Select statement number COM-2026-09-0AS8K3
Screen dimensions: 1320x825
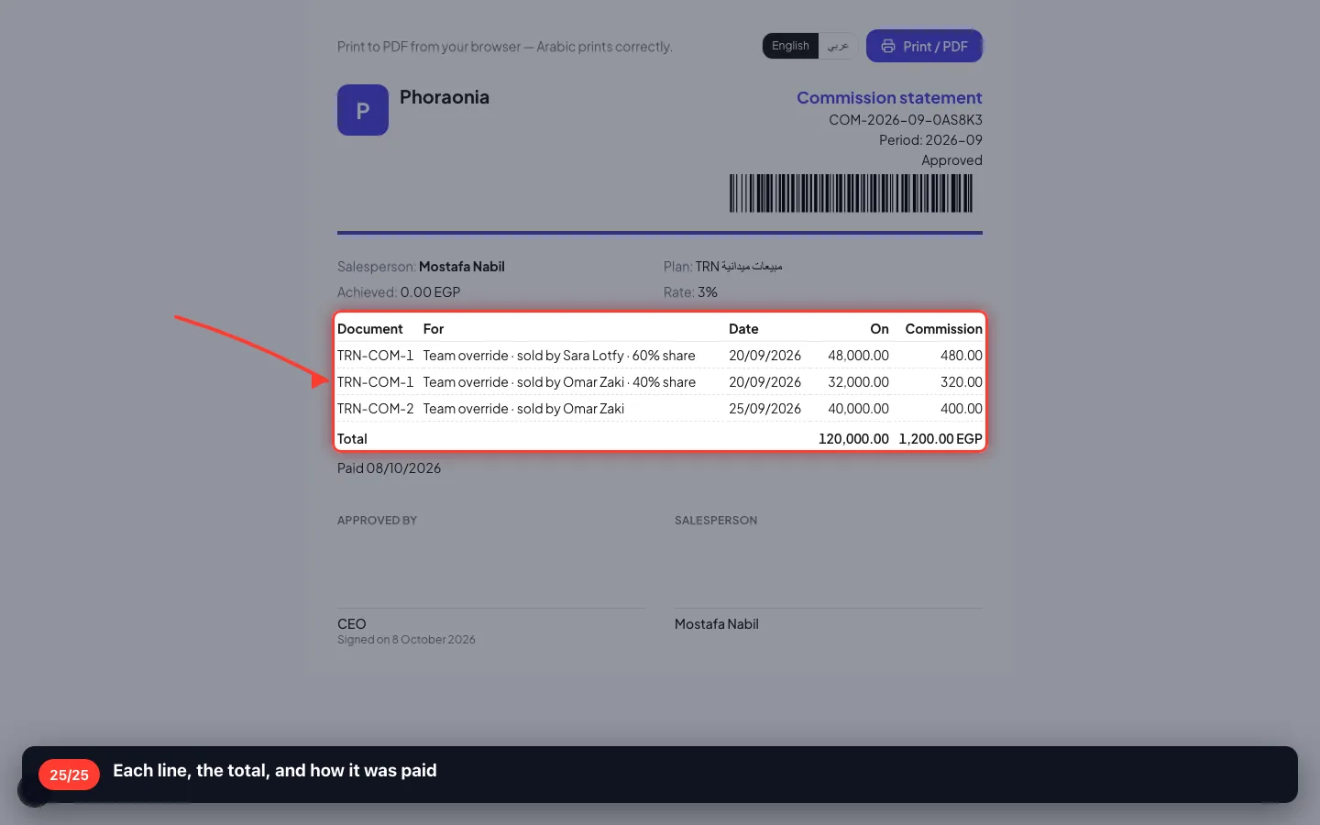(x=906, y=120)
